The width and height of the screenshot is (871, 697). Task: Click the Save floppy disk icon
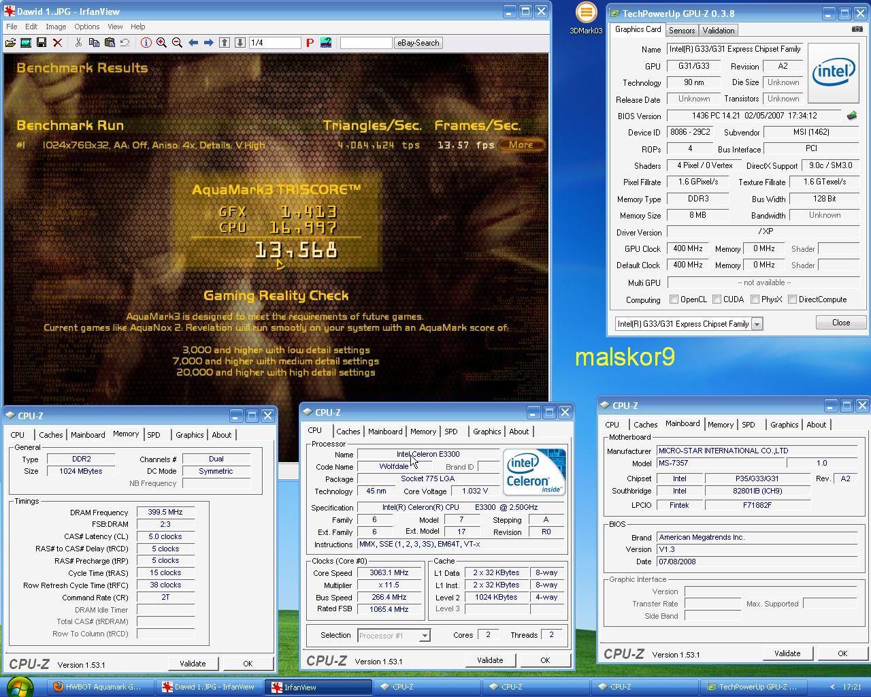(x=42, y=43)
